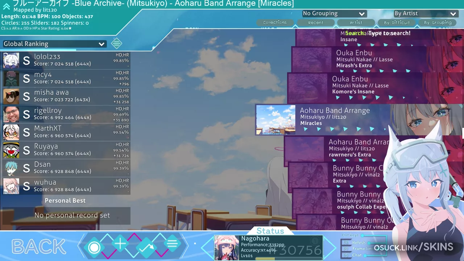Click the score 'Score: 6 992 464 (644x)'
The image size is (464, 261).
(x=62, y=117)
